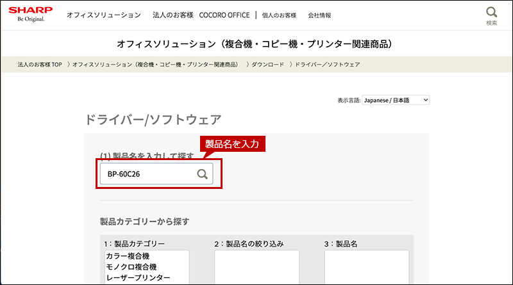513x285 pixels.
Task: Open オフィスソリューション in the header
Action: [x=104, y=15]
